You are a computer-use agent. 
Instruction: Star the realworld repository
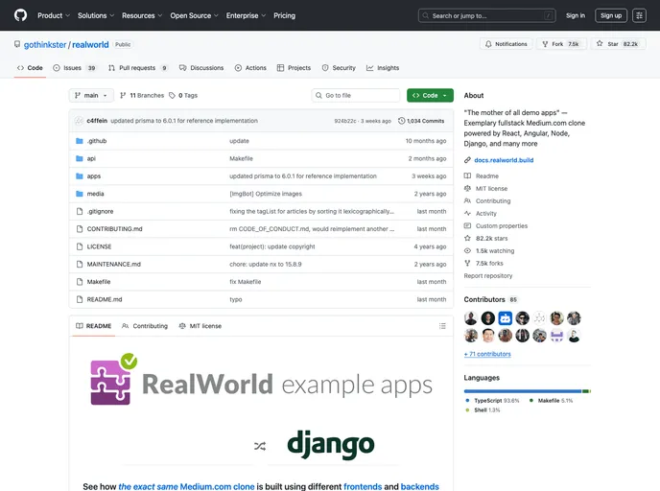tap(619, 44)
